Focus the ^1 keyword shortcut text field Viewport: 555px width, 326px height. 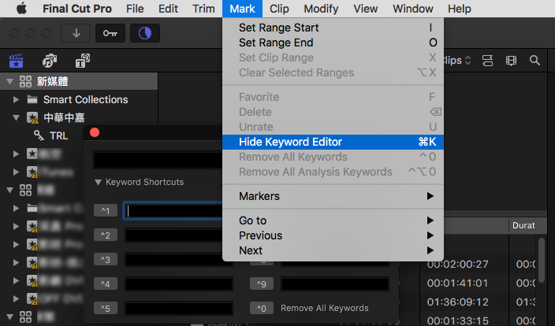(x=173, y=211)
